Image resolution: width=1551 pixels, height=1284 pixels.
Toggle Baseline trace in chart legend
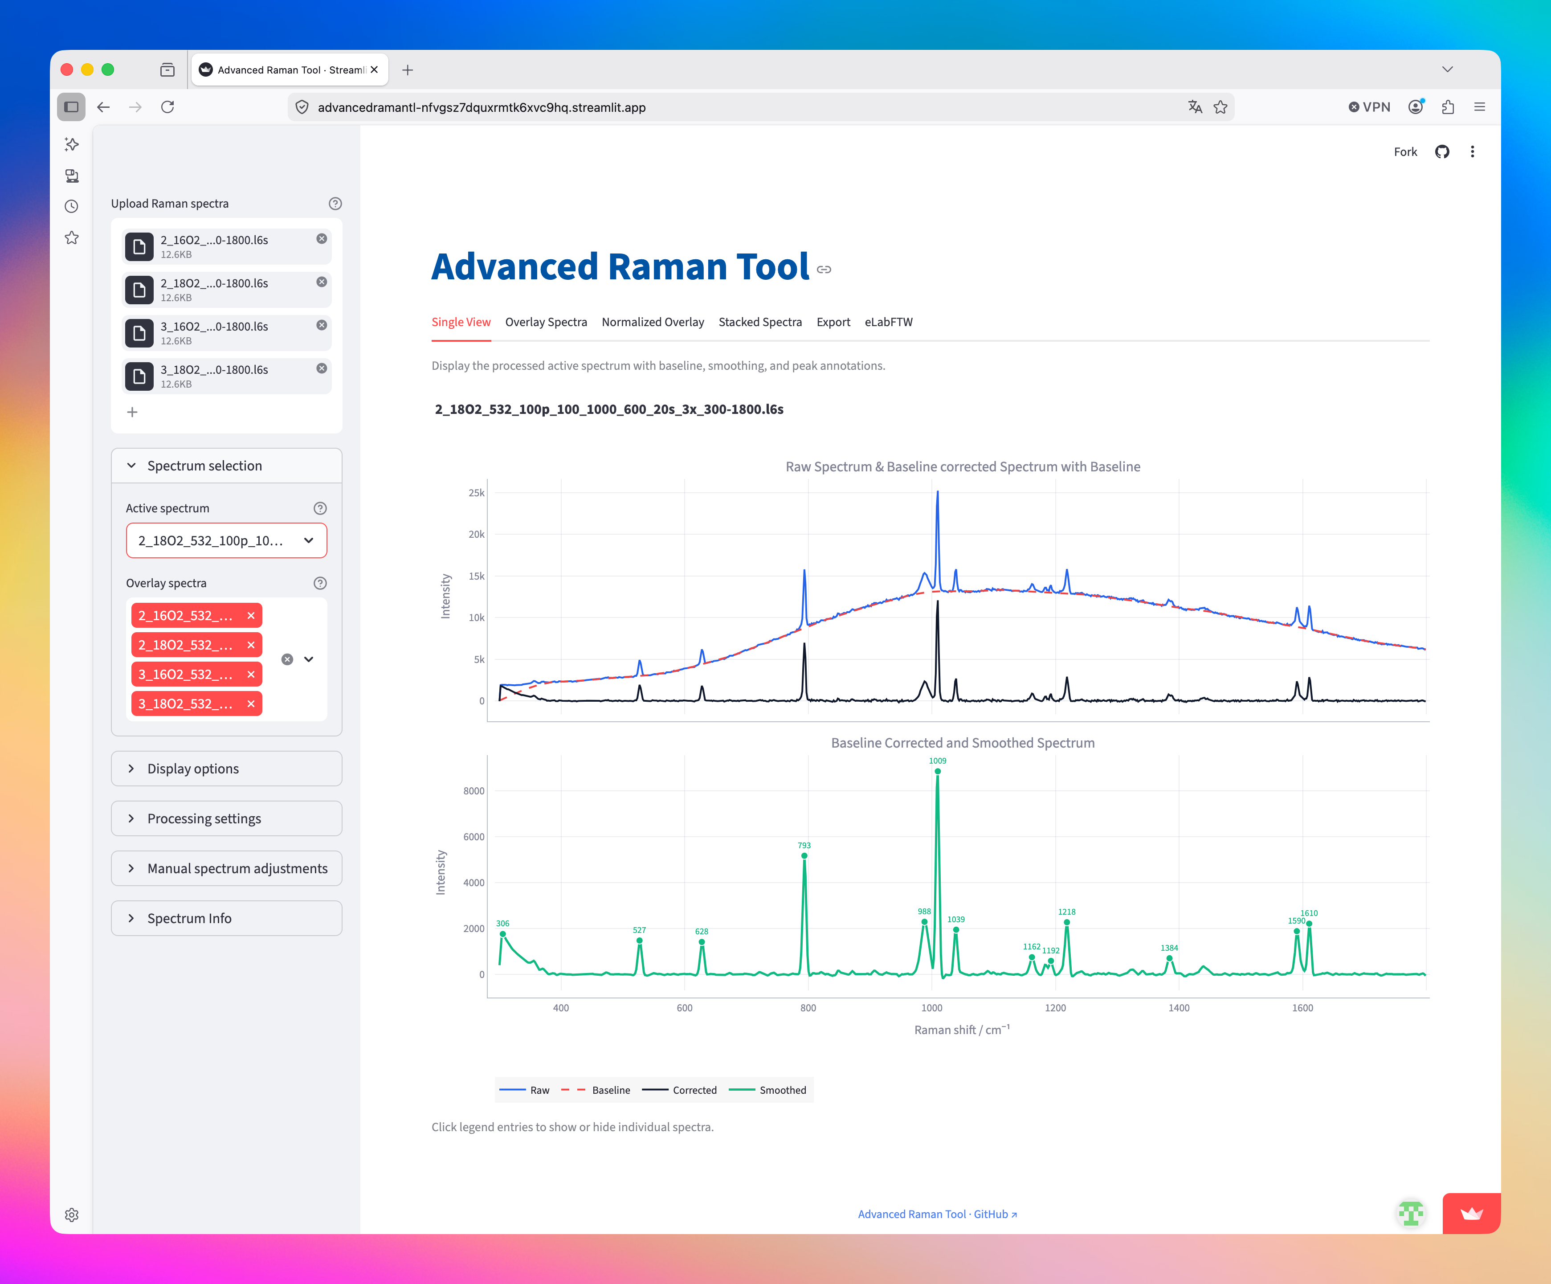[x=596, y=1091]
